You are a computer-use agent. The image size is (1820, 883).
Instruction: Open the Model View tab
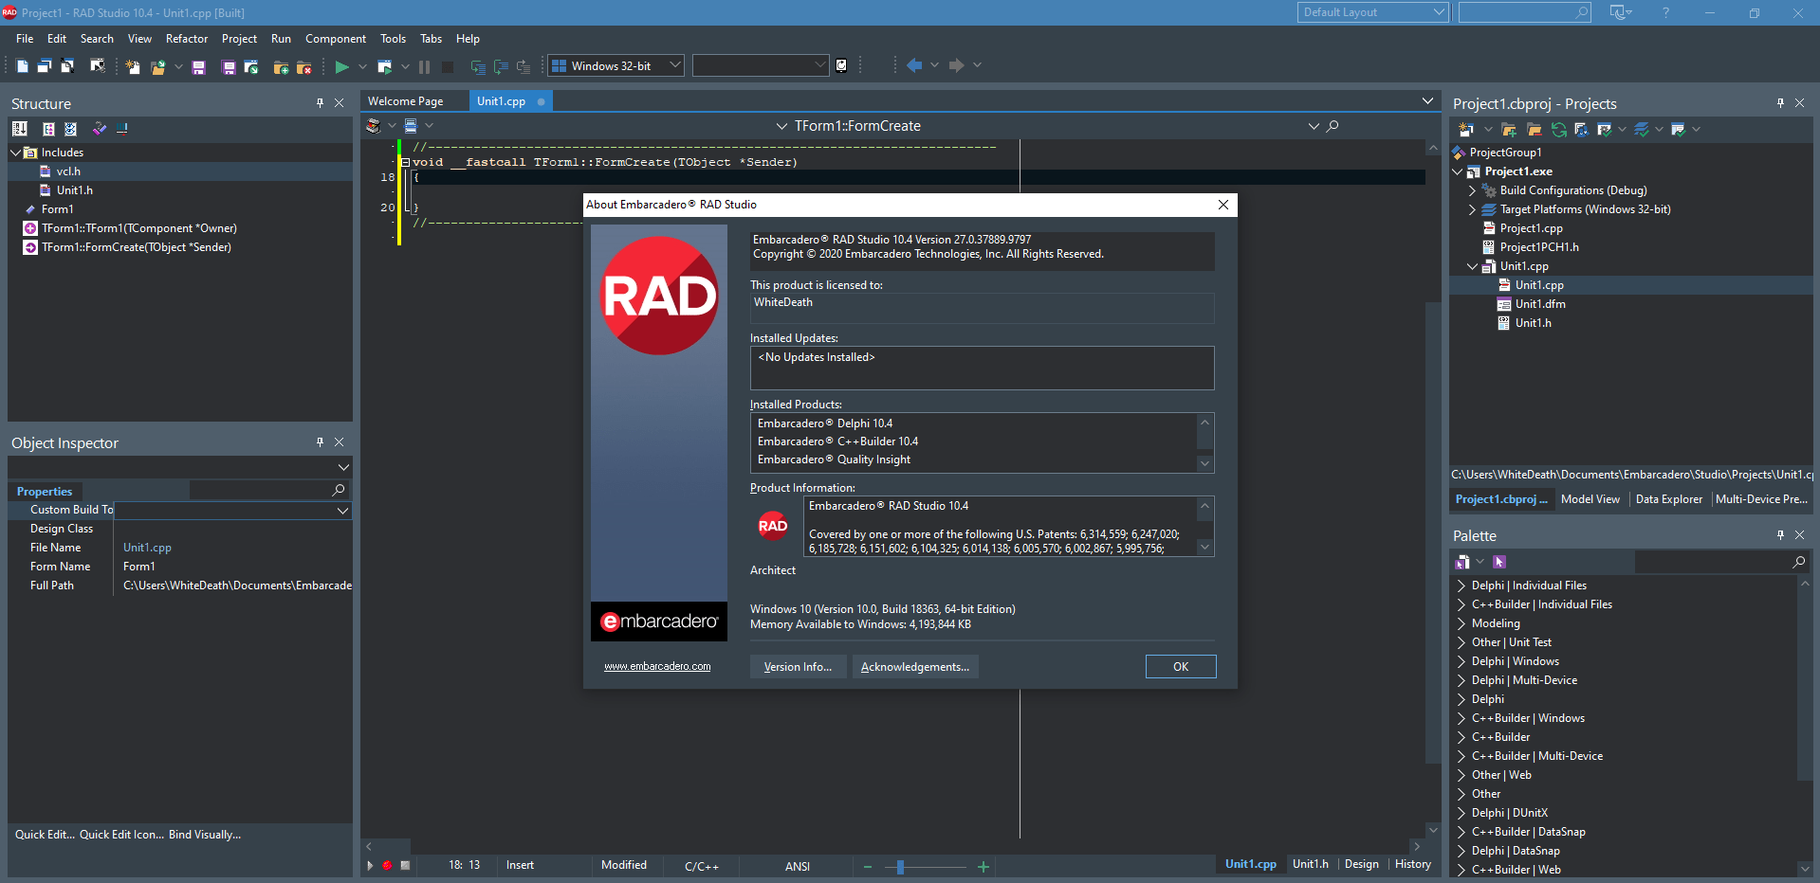coord(1590,499)
